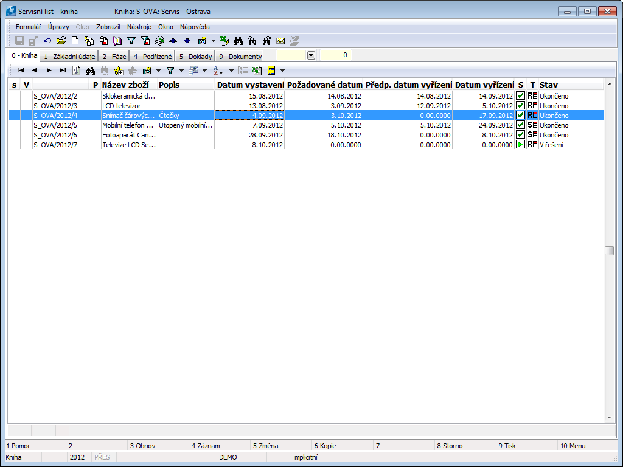Click the blue down arrow icon
The height and width of the screenshot is (467, 623).
point(187,41)
